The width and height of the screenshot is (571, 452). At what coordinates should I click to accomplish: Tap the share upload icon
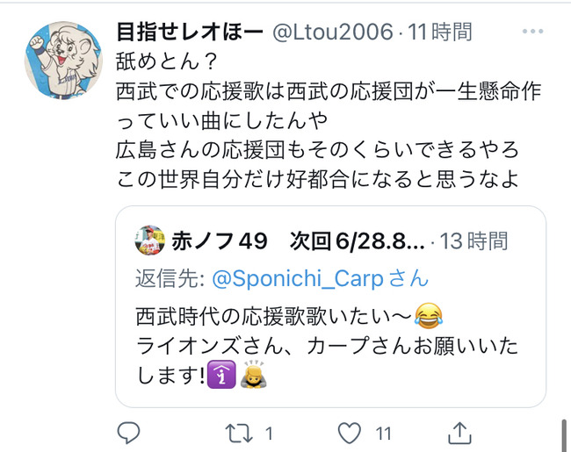(x=459, y=433)
